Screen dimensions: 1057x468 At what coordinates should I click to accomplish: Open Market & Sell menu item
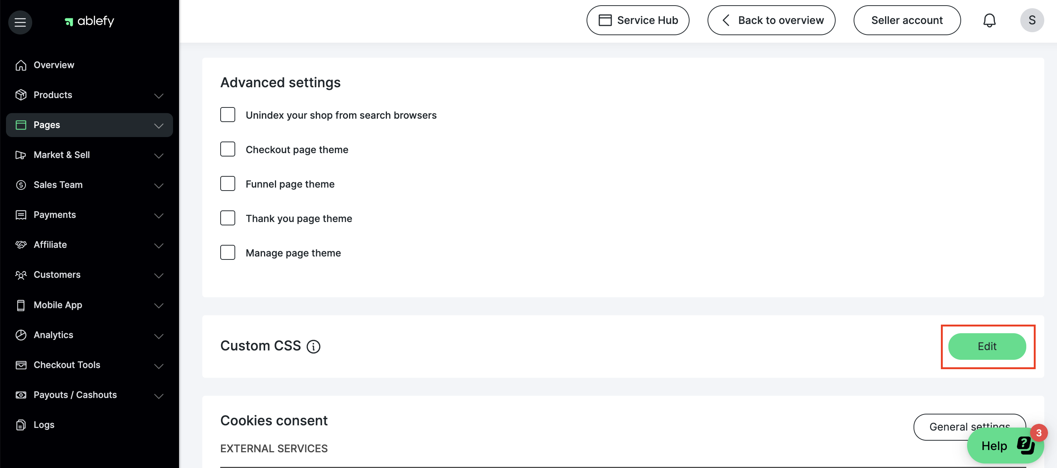(x=90, y=155)
